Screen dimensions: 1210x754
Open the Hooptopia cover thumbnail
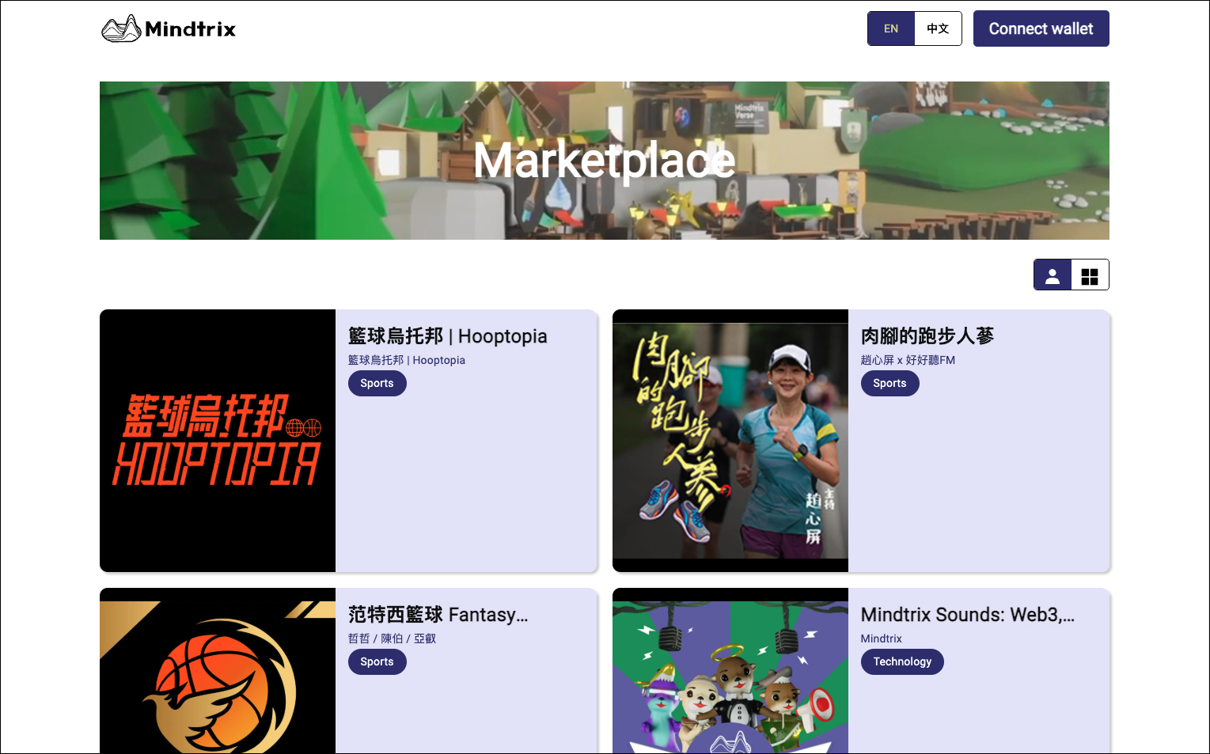pos(218,441)
